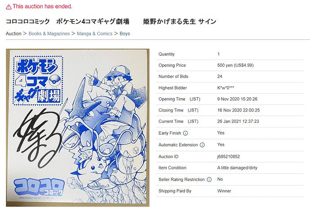Click the Auction breadcrumb root
The image size is (310, 216).
[13, 34]
